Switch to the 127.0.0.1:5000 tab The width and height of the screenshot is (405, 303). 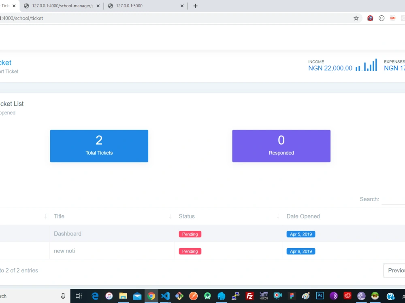145,6
